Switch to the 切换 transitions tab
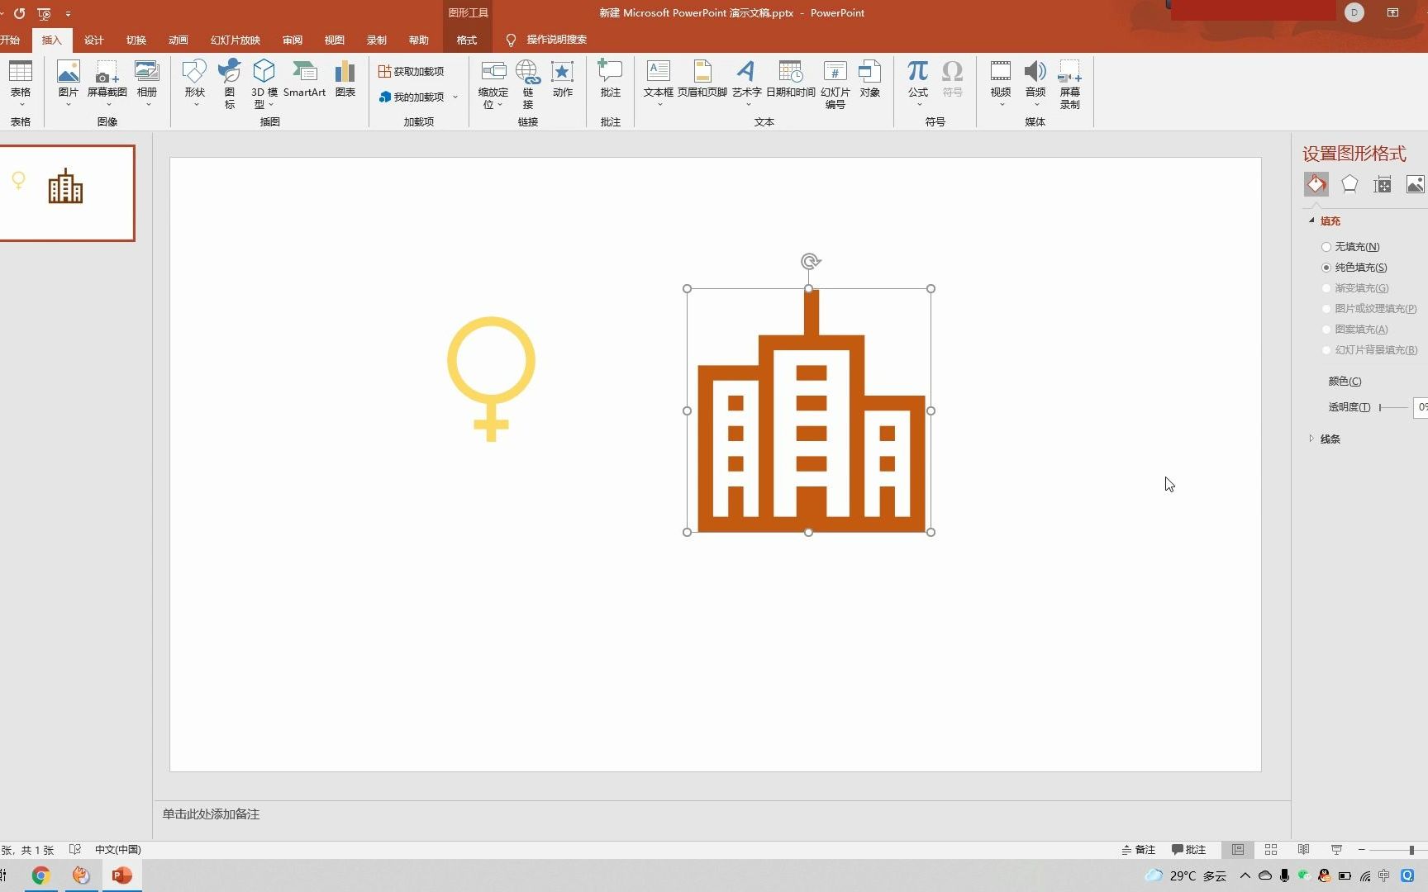1428x892 pixels. (x=136, y=40)
